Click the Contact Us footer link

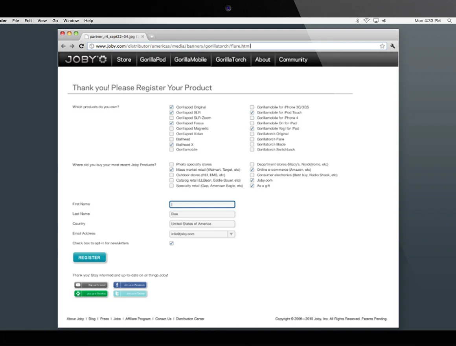163,318
